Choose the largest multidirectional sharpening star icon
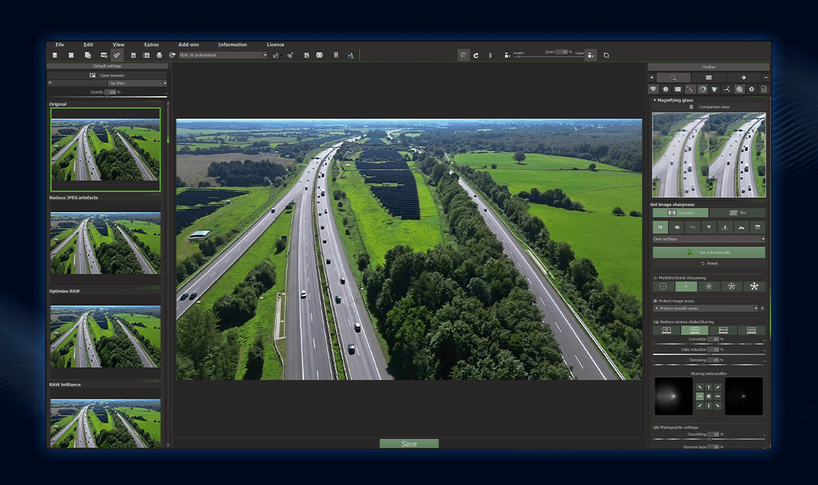The width and height of the screenshot is (818, 485). 755,287
